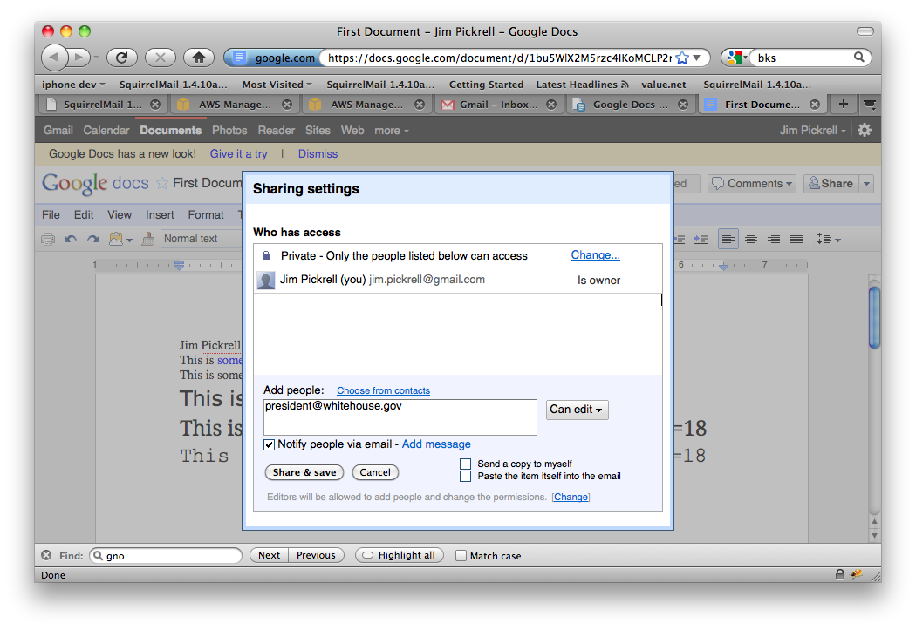This screenshot has height=630, width=916.
Task: Uncheck Notify people via email
Action: coord(269,444)
